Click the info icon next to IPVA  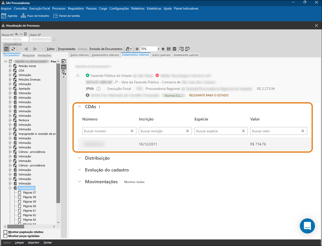pyautogui.click(x=99, y=89)
